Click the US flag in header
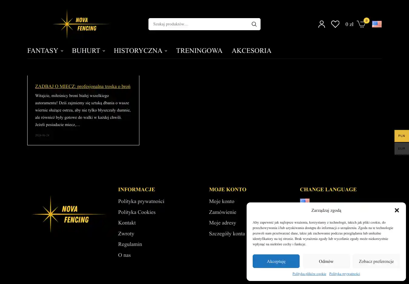Viewport: 409px width, 284px height. 377,24
